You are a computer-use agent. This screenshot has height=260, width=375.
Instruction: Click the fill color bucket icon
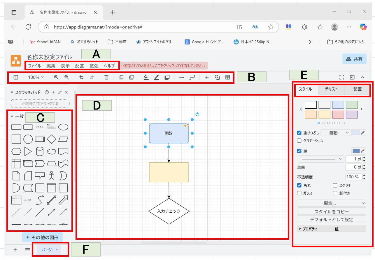146,77
